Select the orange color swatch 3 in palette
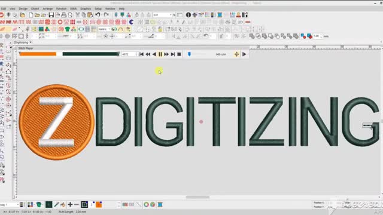 click(x=99, y=204)
